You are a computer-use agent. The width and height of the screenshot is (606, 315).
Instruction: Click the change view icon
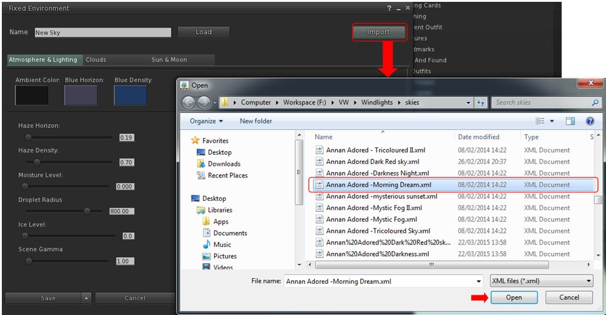(x=540, y=122)
